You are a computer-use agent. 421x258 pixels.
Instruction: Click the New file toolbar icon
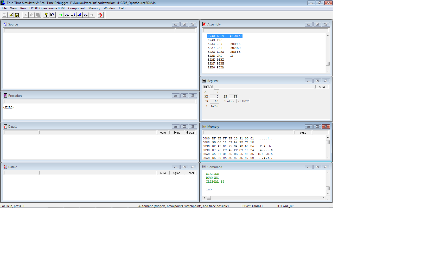coord(4,15)
